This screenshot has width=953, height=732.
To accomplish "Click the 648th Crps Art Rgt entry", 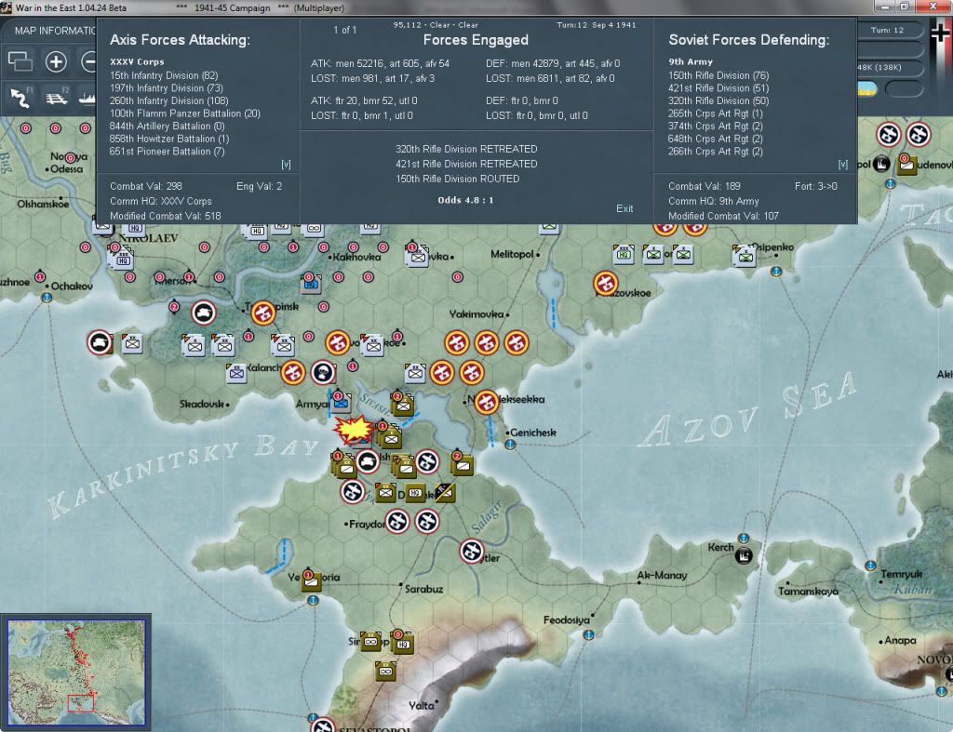I will click(716, 140).
